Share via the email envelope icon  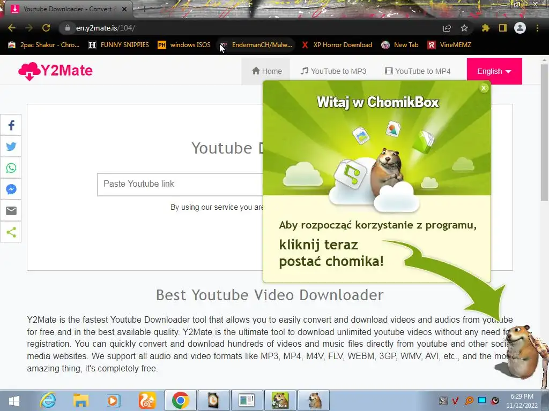pos(11,211)
